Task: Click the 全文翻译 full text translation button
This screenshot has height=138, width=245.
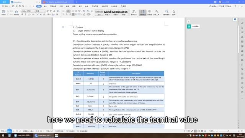Action: [193, 26]
